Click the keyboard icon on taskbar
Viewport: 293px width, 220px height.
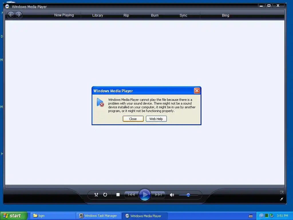251,216
